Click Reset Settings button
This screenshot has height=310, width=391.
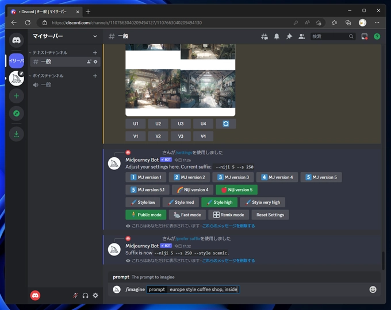tap(270, 215)
